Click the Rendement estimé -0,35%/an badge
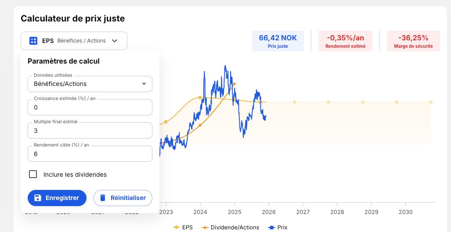The width and height of the screenshot is (451, 232). (346, 41)
